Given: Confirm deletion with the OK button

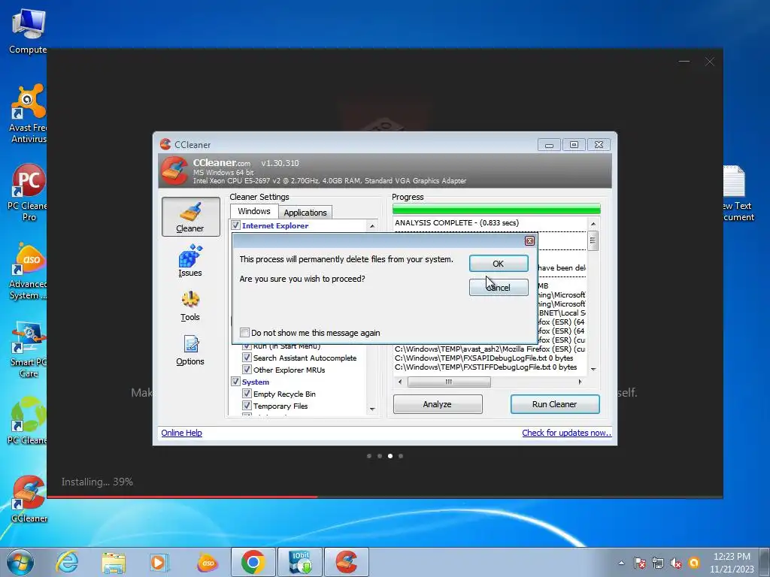Looking at the screenshot, I should pyautogui.click(x=499, y=264).
